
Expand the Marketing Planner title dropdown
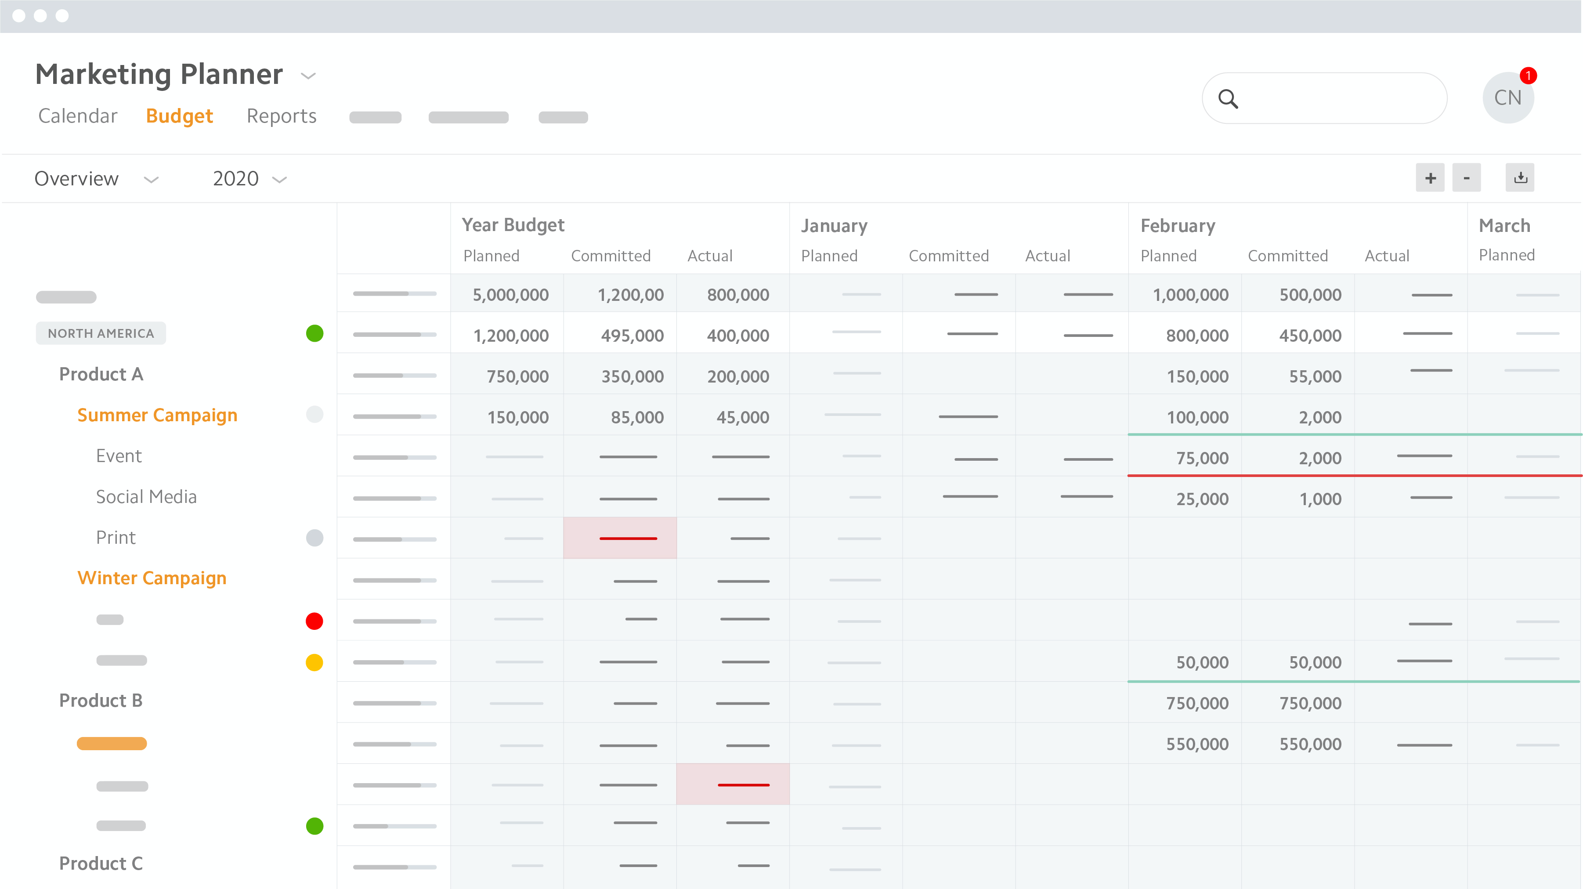click(x=308, y=76)
